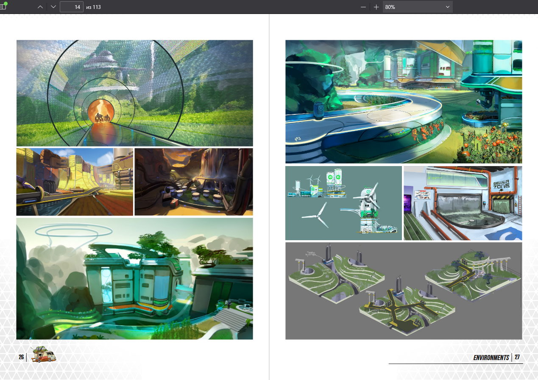The height and width of the screenshot is (380, 538).
Task: Click the minus zoom out button
Action: click(x=363, y=7)
